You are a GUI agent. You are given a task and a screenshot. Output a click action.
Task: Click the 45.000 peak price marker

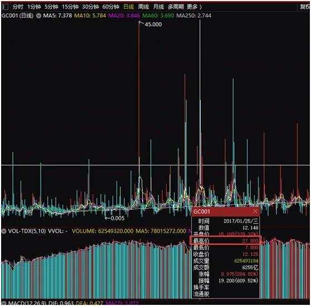pyautogui.click(x=153, y=24)
